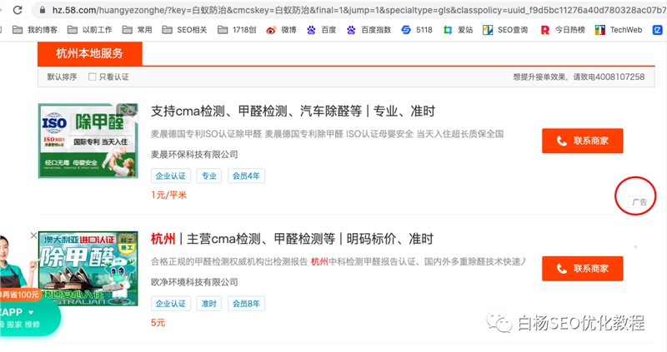
Task: Click the address bar URL field
Action: click(349, 10)
